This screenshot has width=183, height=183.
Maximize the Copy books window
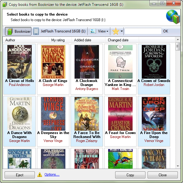(162, 3)
